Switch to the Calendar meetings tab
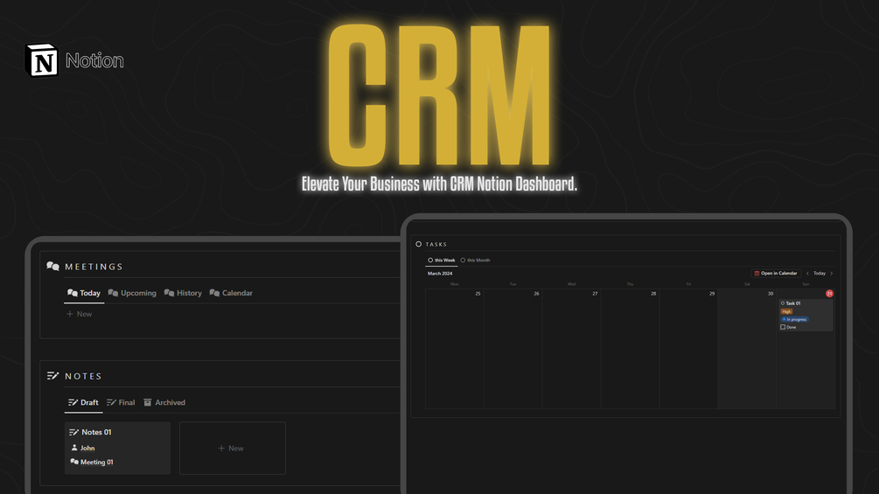This screenshot has height=494, width=879. coord(231,293)
